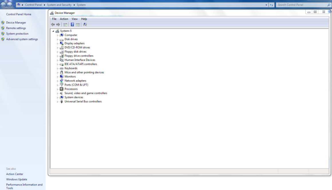Image resolution: width=332 pixels, height=190 pixels.
Task: Select the Network adapters device icon
Action: (x=62, y=81)
